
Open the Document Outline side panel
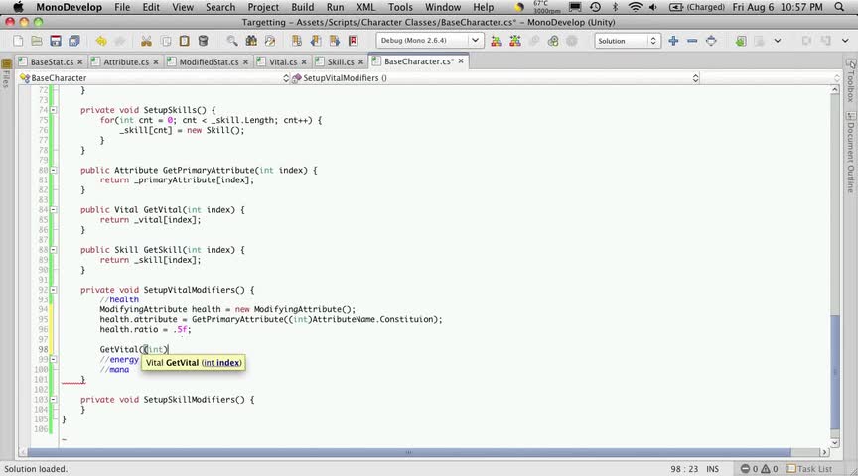[851, 152]
